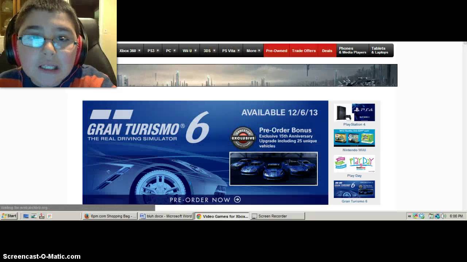The width and height of the screenshot is (467, 262).
Task: Click the AVAILABLE 12/6/13 banner text
Action: pyautogui.click(x=279, y=112)
